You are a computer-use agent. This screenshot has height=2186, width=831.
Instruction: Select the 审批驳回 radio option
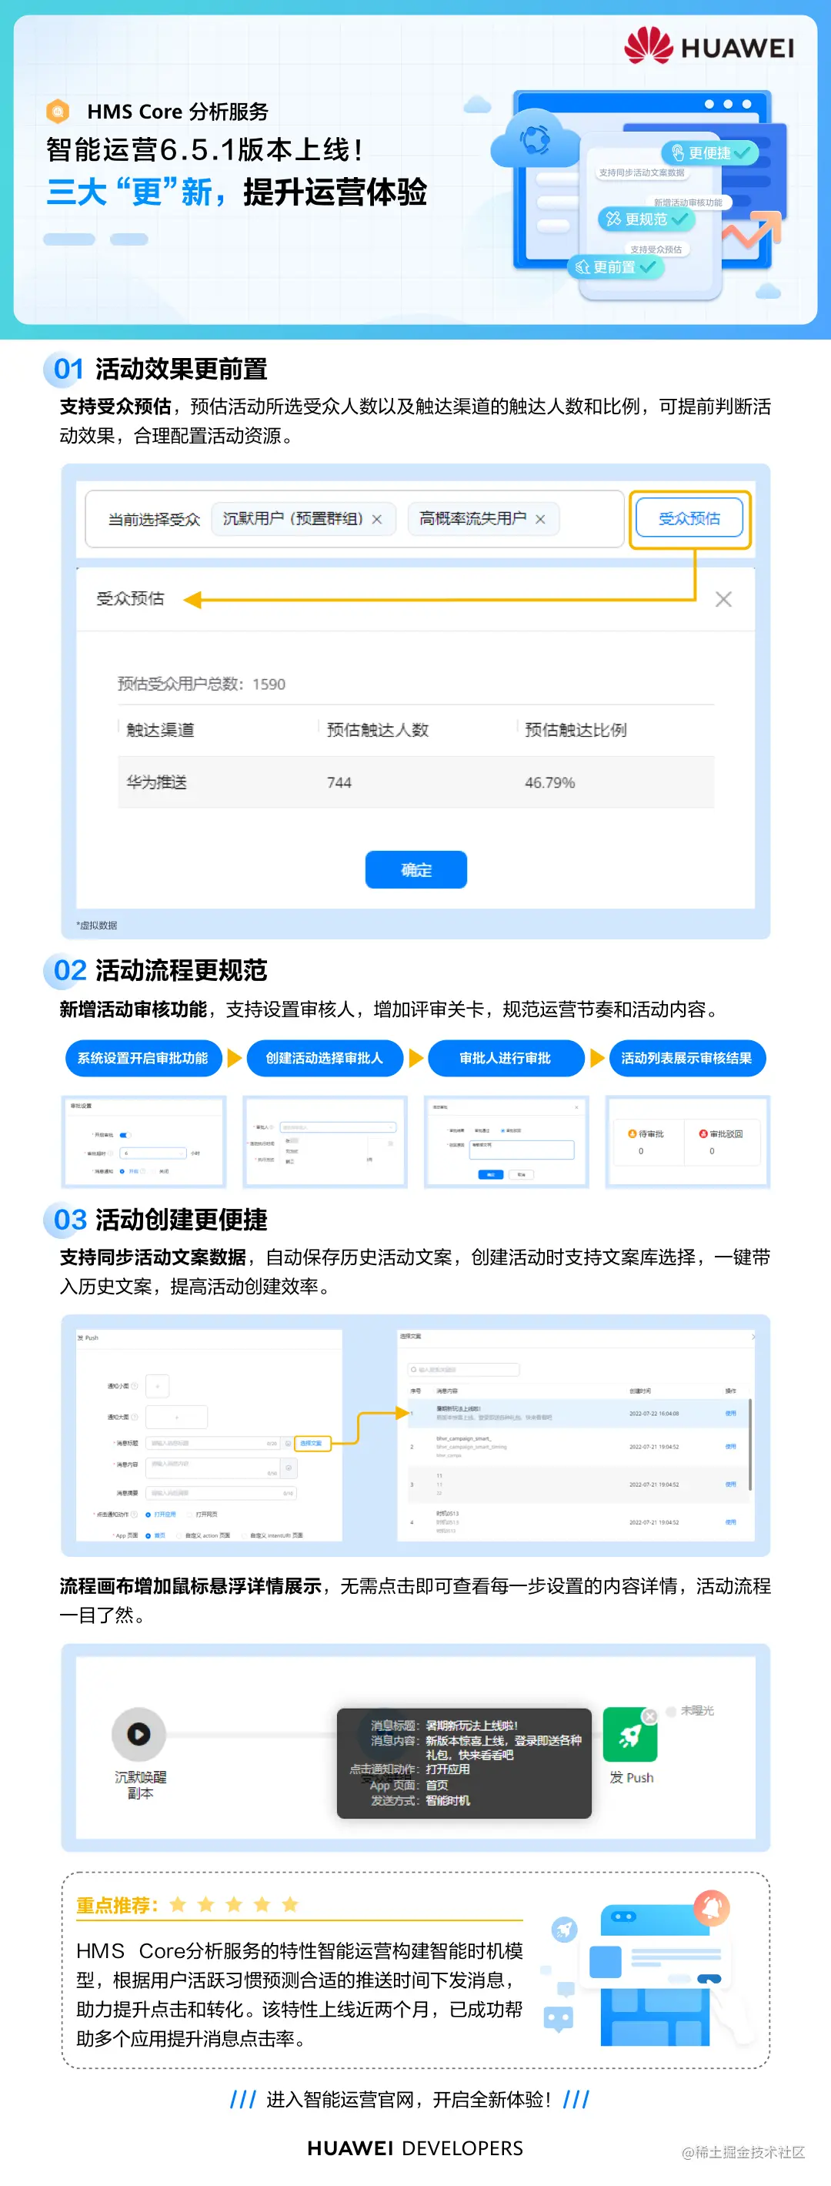503,1130
